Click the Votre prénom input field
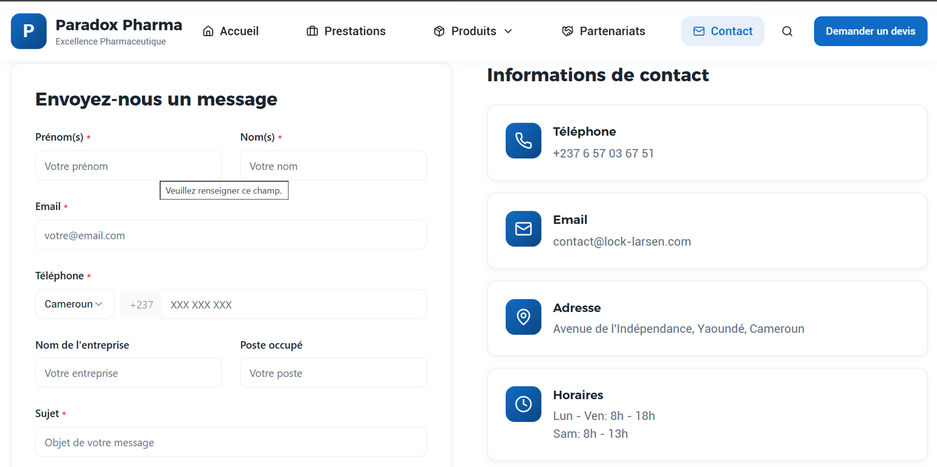Screen dimensions: 937x467 click(128, 166)
